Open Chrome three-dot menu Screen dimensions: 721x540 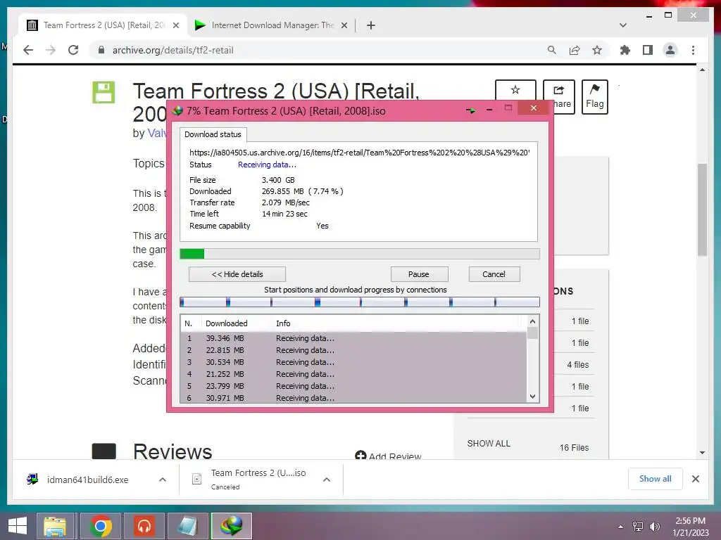[x=693, y=50]
